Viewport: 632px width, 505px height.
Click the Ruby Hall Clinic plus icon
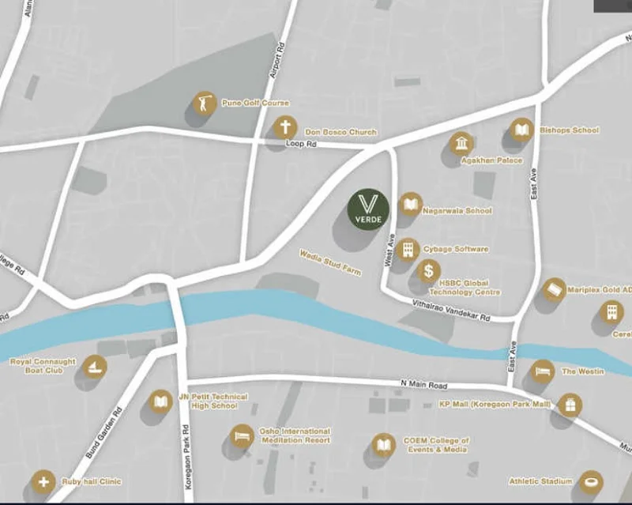coord(43,482)
